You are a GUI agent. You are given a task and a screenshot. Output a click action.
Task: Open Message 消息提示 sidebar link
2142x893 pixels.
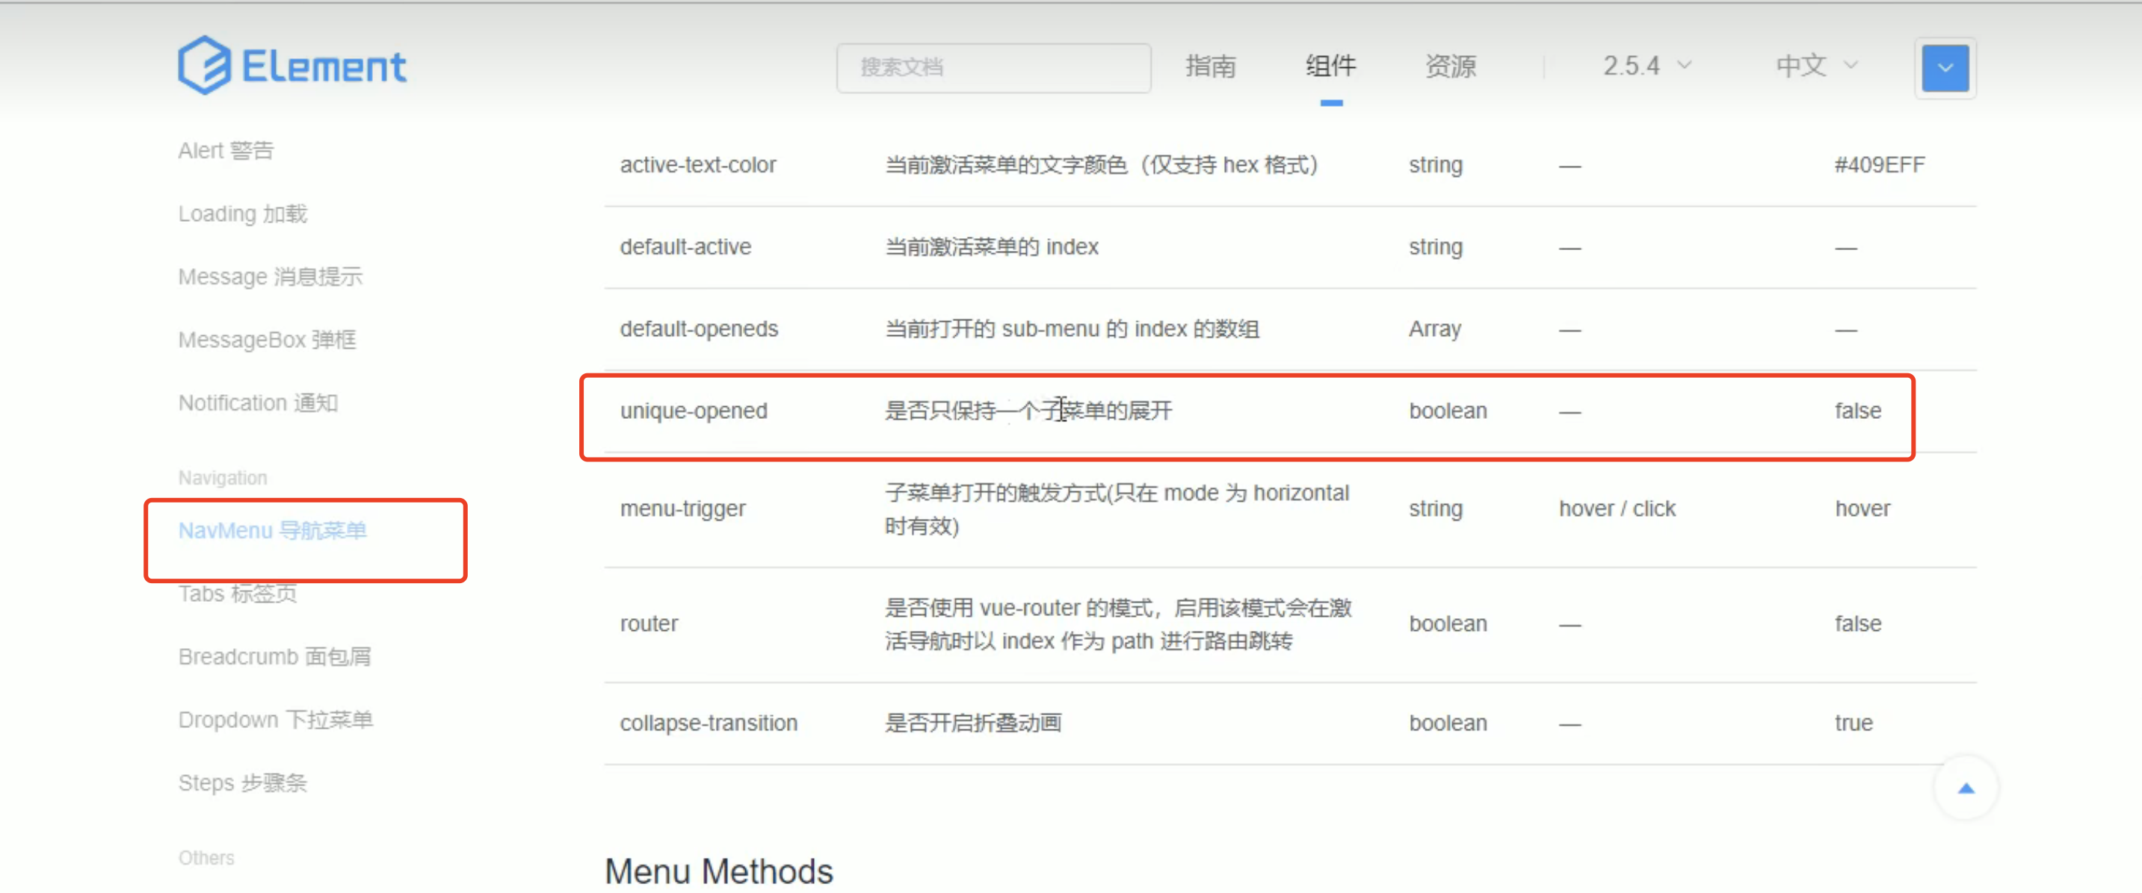point(271,276)
